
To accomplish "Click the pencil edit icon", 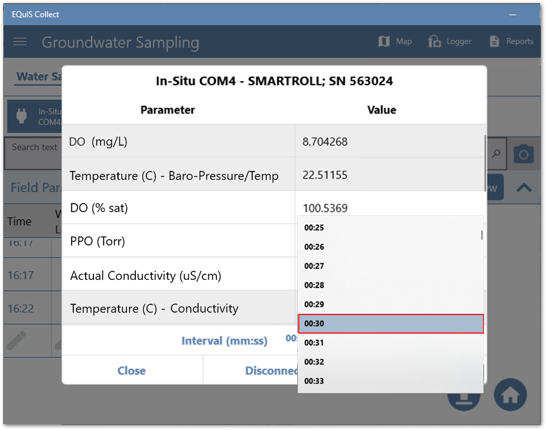I will [x=16, y=340].
